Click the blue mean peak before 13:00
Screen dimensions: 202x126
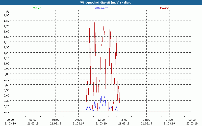[x=105, y=96]
